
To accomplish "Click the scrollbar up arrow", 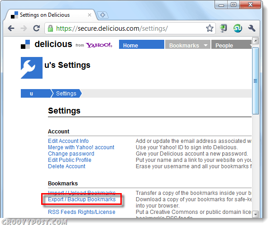I will tap(256, 41).
